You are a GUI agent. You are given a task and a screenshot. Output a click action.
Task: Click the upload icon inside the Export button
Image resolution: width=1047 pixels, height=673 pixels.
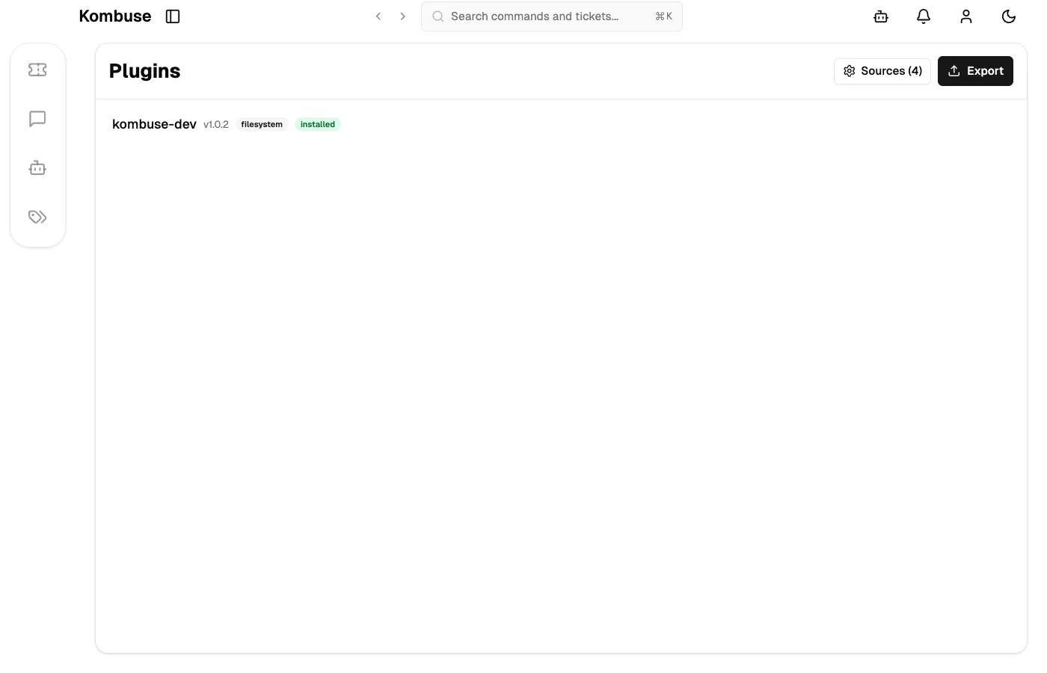pos(954,70)
